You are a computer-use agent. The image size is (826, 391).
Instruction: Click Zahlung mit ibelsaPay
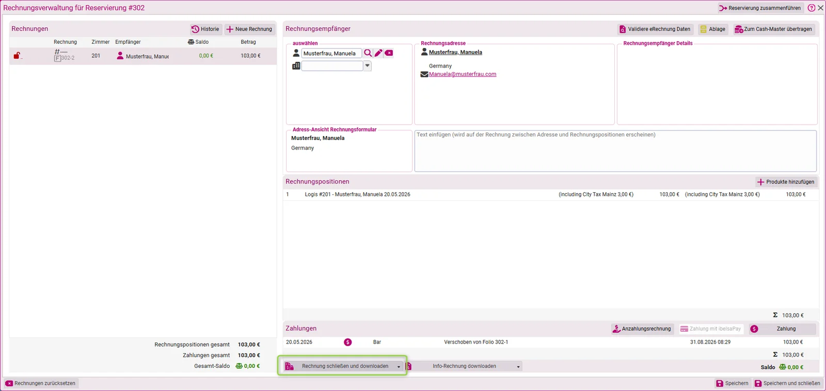(710, 329)
